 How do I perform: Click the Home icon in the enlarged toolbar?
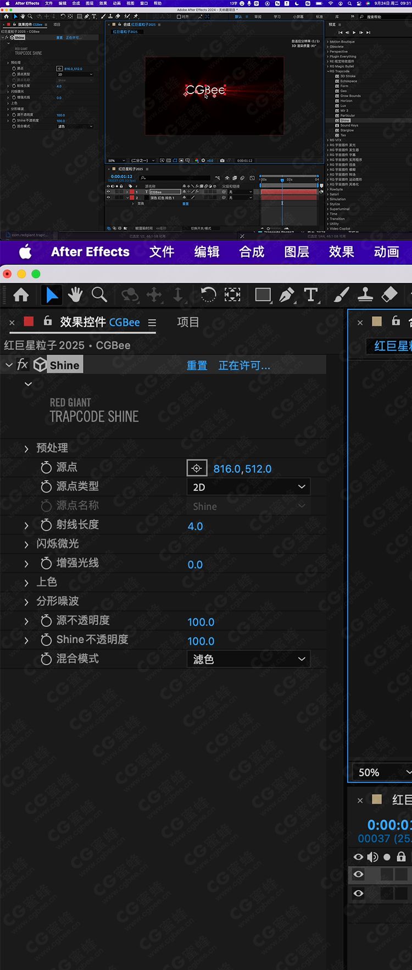click(x=21, y=295)
